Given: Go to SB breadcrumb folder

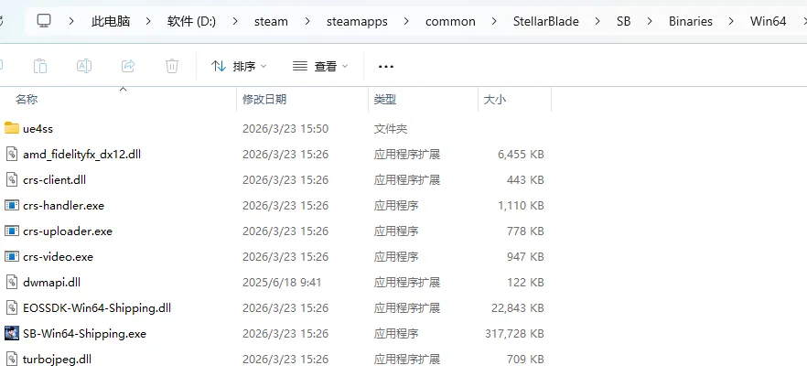Looking at the screenshot, I should click(x=623, y=21).
